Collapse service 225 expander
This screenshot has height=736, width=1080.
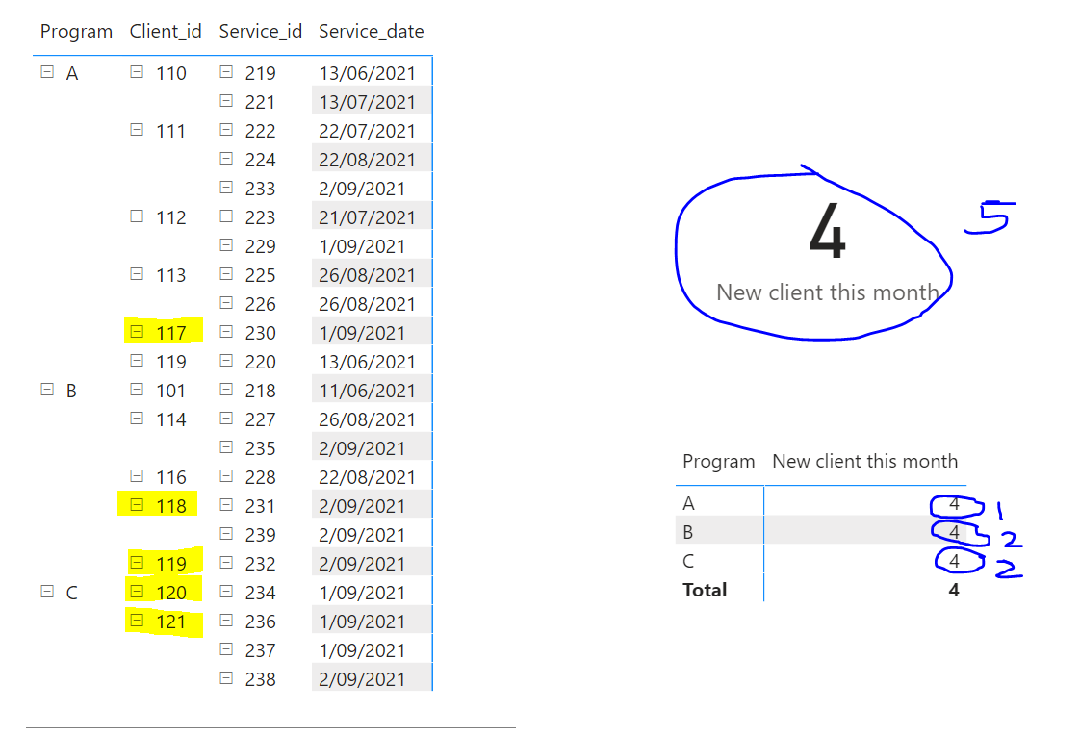[x=226, y=274]
